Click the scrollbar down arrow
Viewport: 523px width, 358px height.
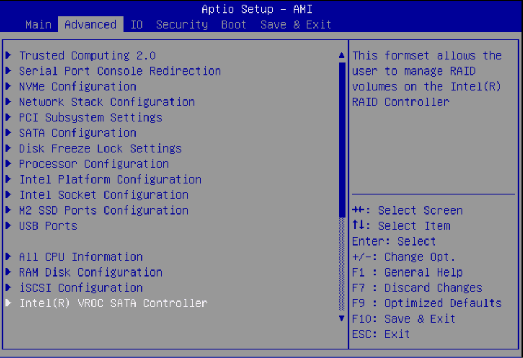[x=341, y=318]
